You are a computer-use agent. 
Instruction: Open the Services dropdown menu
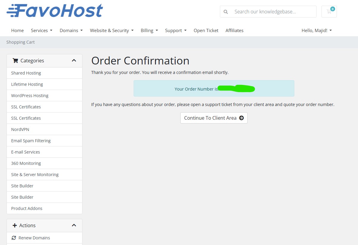pos(41,30)
